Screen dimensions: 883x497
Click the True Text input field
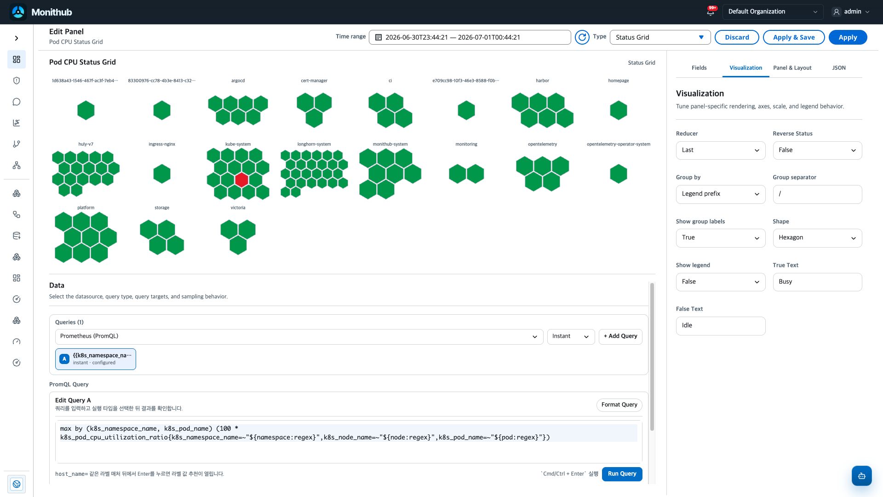pos(817,282)
